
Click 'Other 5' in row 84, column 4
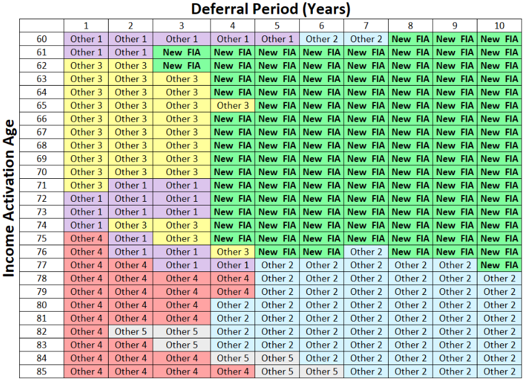pyautogui.click(x=233, y=358)
